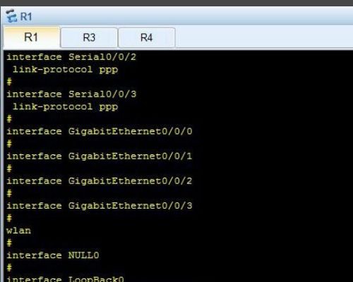Viewport: 353px width, 282px height.
Task: Click the second link-protocol ppp line
Action: pyautogui.click(x=65, y=106)
